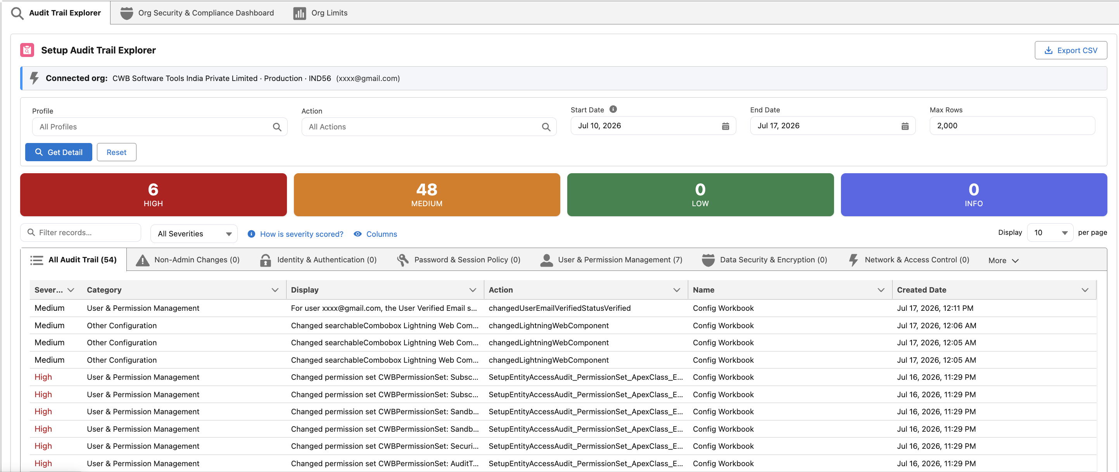Open How is severity scored link
Viewport: 1119px width, 472px height.
click(302, 234)
